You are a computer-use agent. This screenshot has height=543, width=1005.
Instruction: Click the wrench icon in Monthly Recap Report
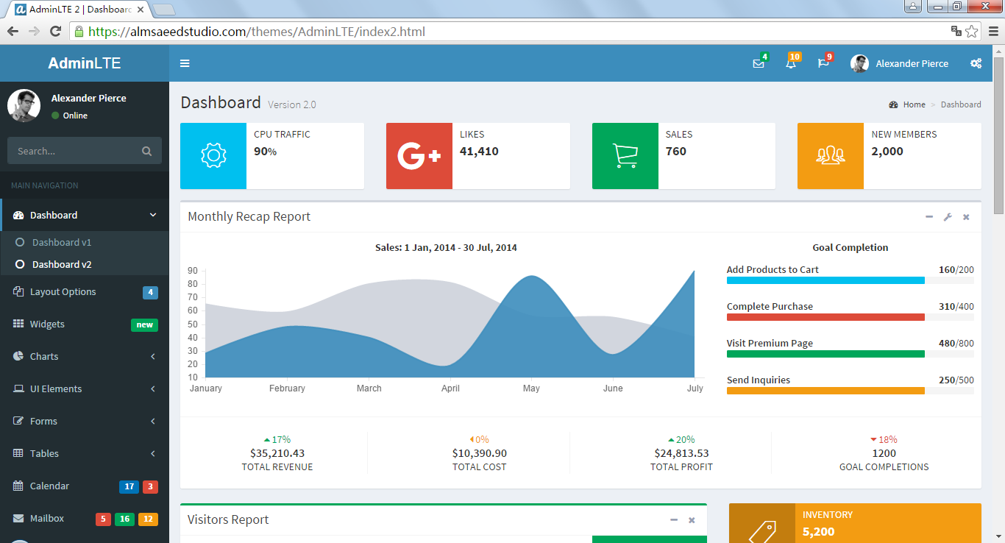(x=948, y=217)
